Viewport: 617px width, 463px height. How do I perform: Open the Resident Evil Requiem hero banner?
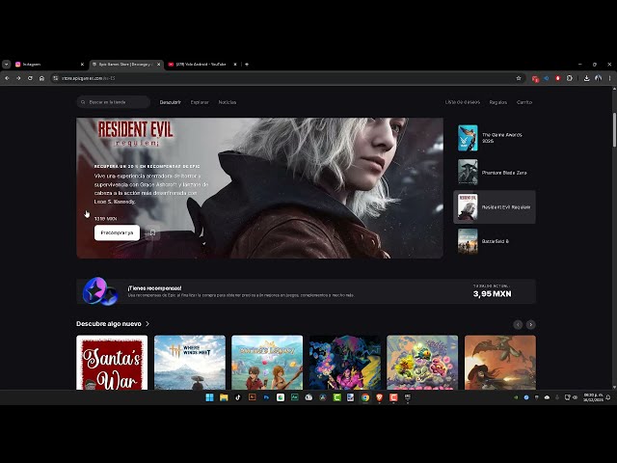tap(259, 188)
